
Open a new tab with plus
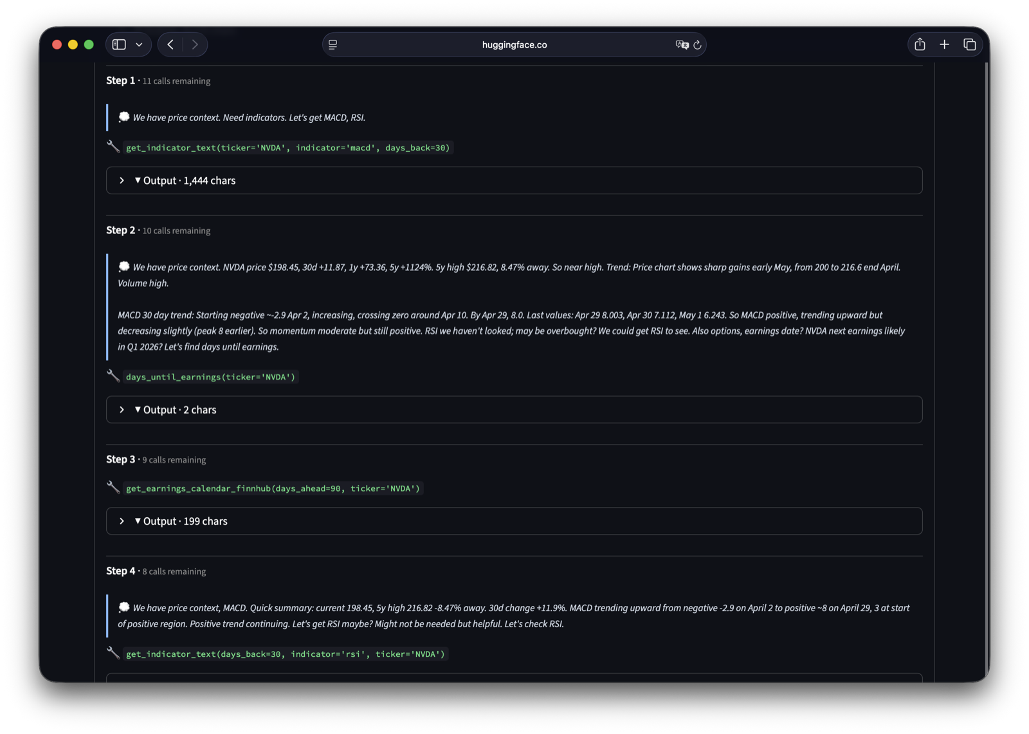click(x=944, y=44)
